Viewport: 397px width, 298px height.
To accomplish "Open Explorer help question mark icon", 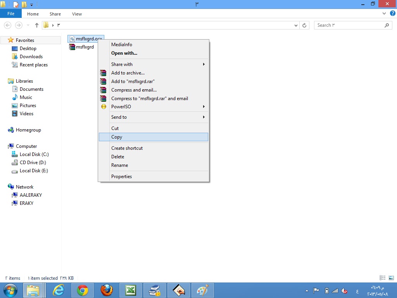I will click(x=392, y=14).
